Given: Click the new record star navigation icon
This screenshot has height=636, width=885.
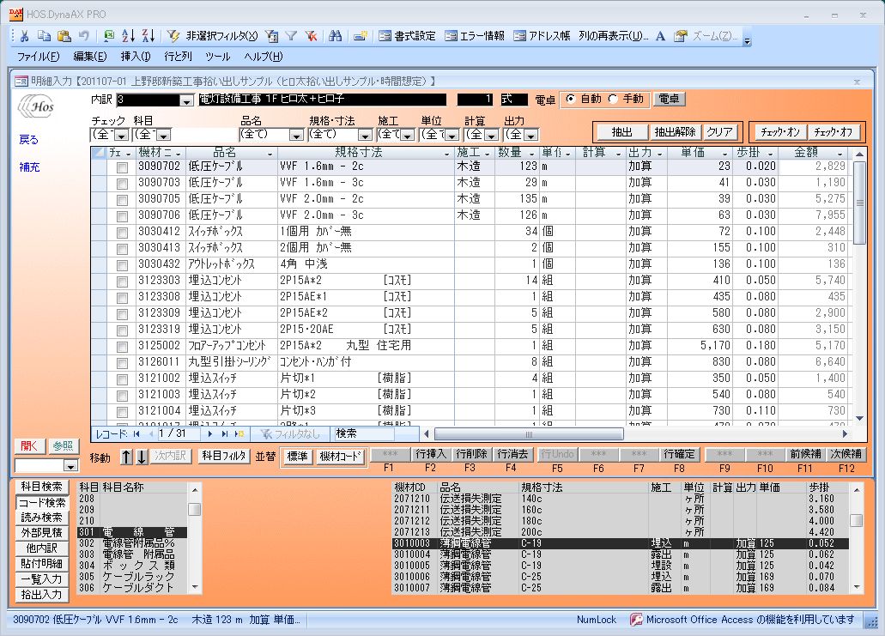Looking at the screenshot, I should 239,434.
